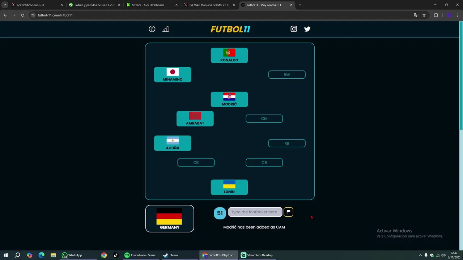463x260 pixels.
Task: Click the page vertical scrollbar
Action: pos(461,76)
